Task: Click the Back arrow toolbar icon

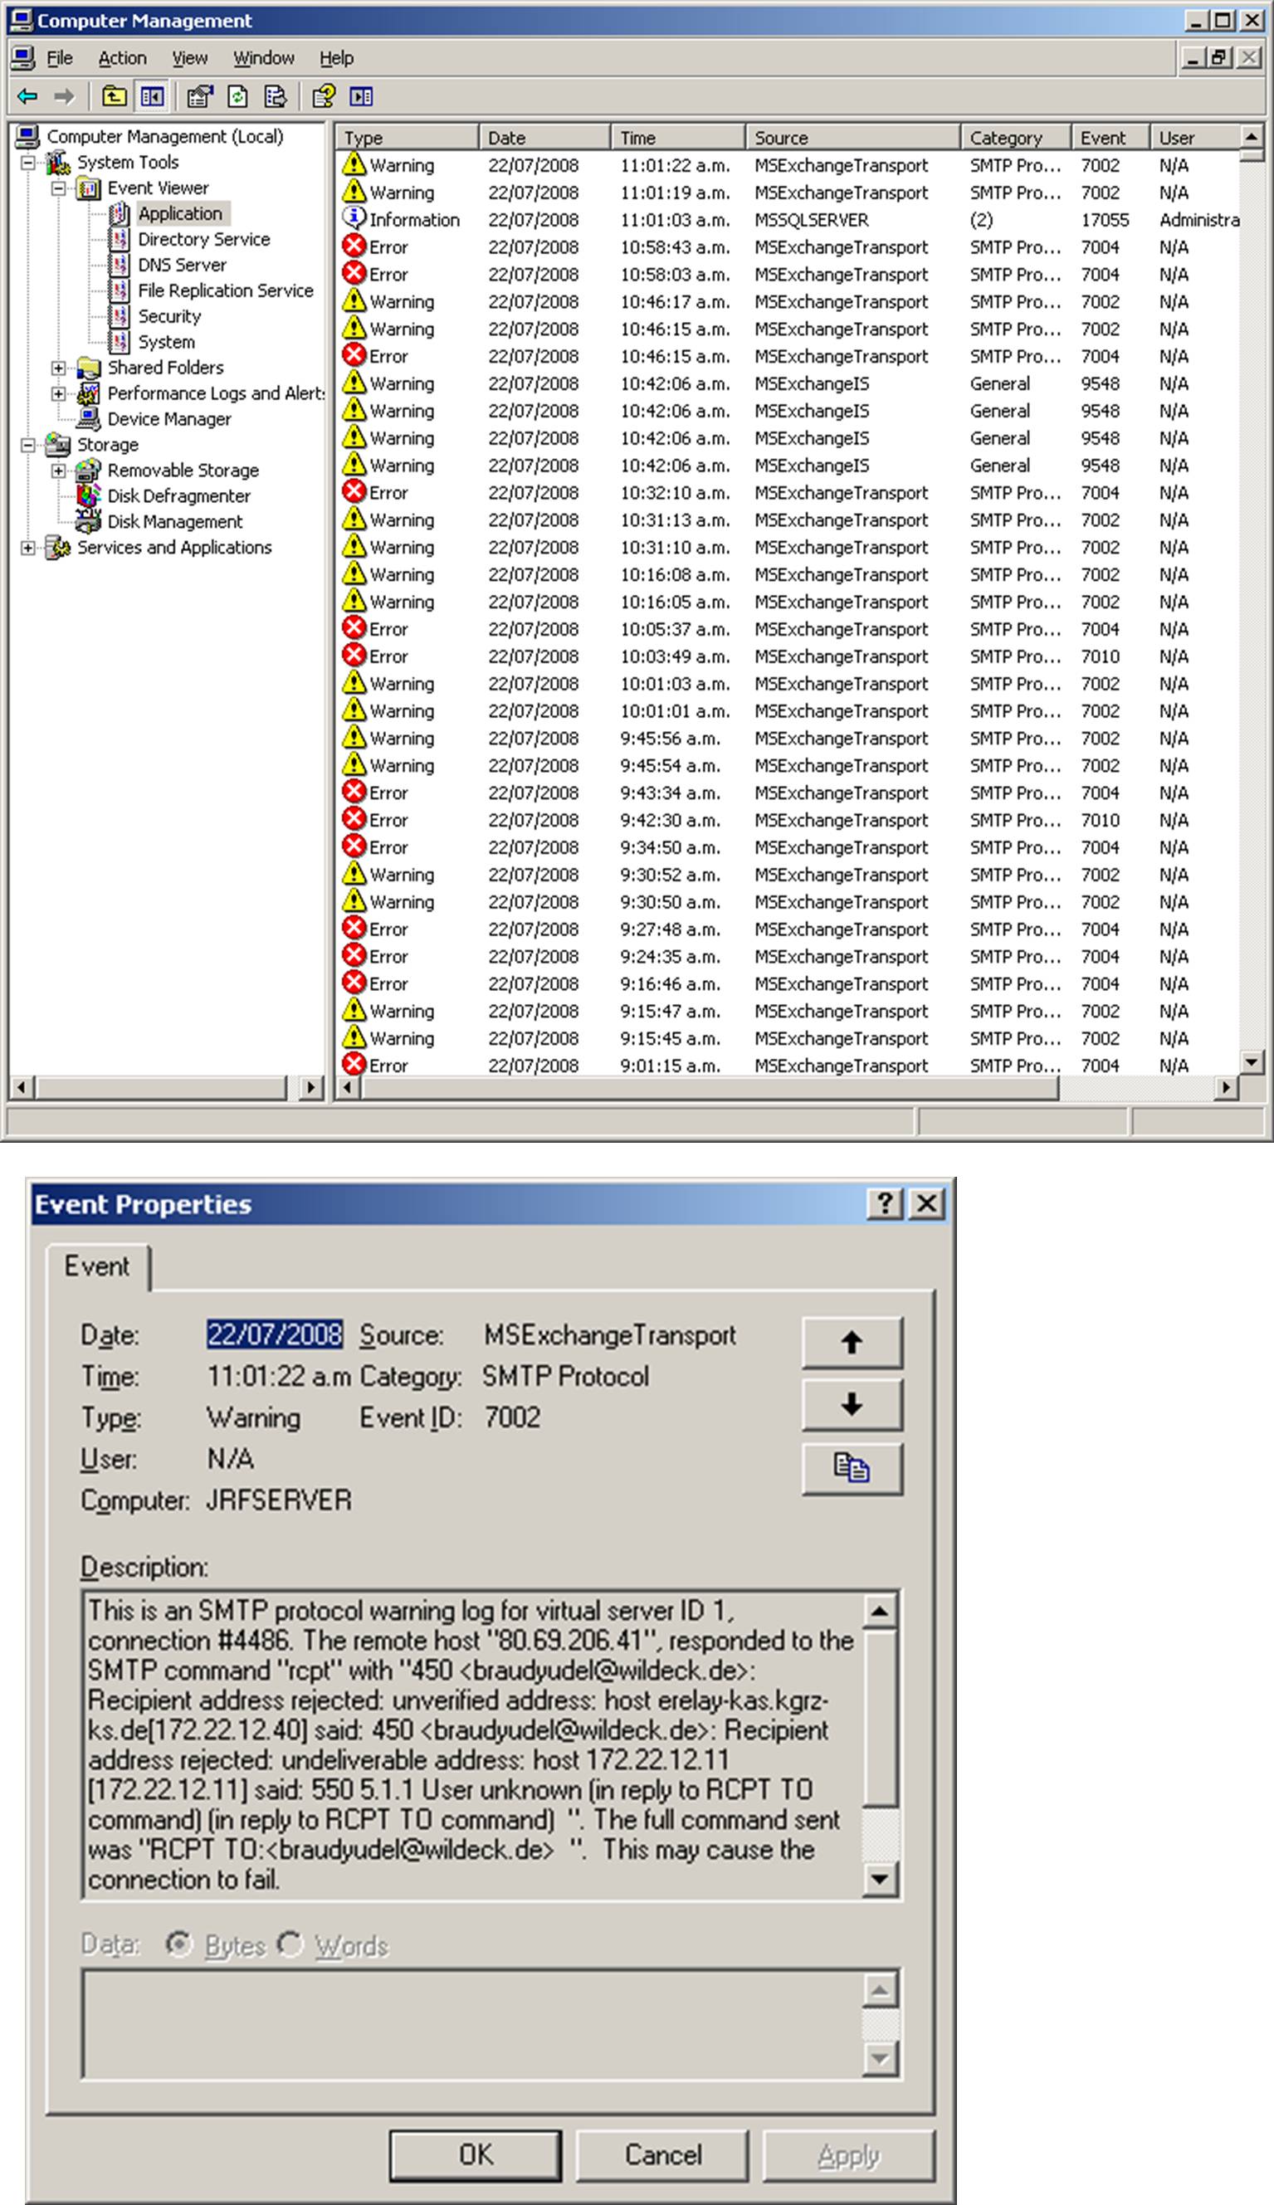Action: click(x=28, y=96)
